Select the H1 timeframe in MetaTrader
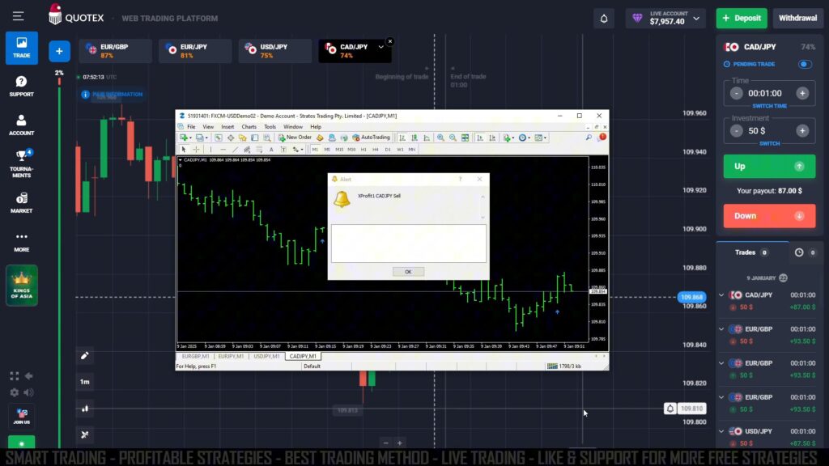This screenshot has width=829, height=466. pos(363,150)
